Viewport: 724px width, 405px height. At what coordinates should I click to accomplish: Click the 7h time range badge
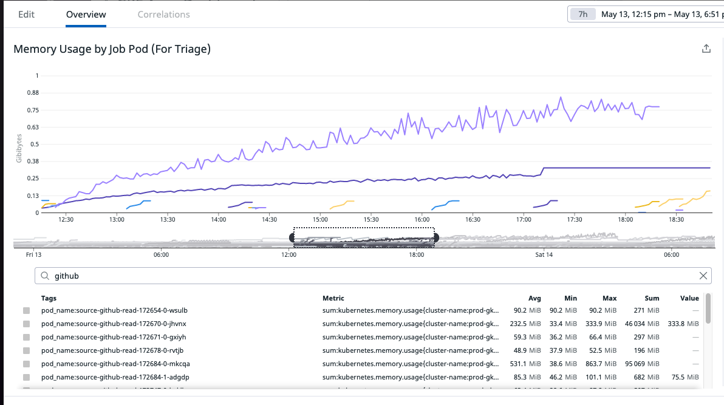click(x=582, y=15)
